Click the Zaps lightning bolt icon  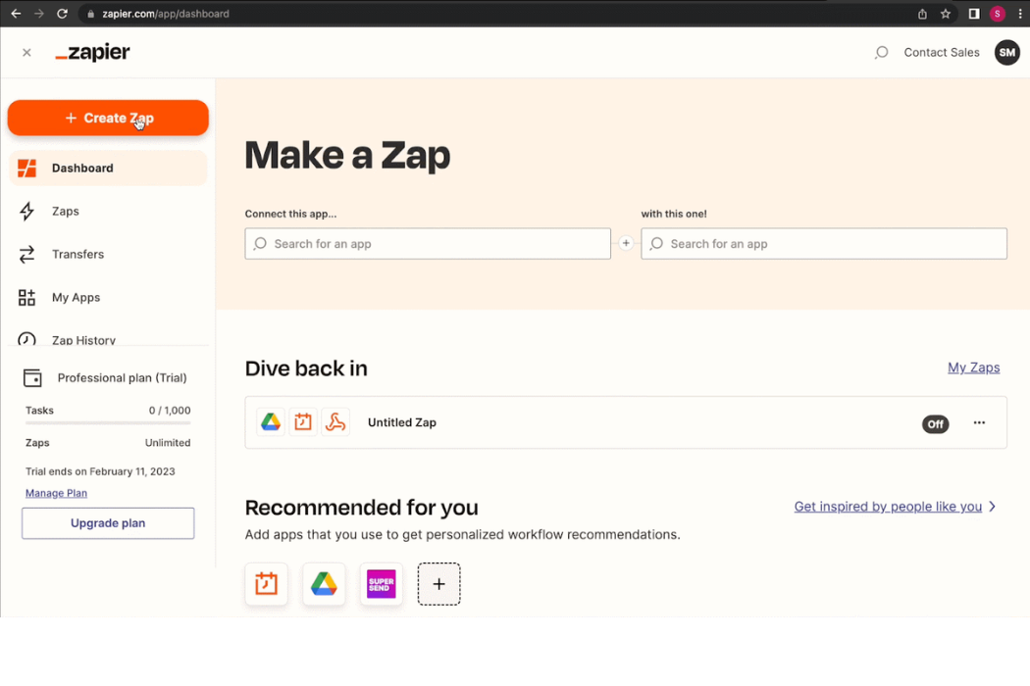click(26, 212)
